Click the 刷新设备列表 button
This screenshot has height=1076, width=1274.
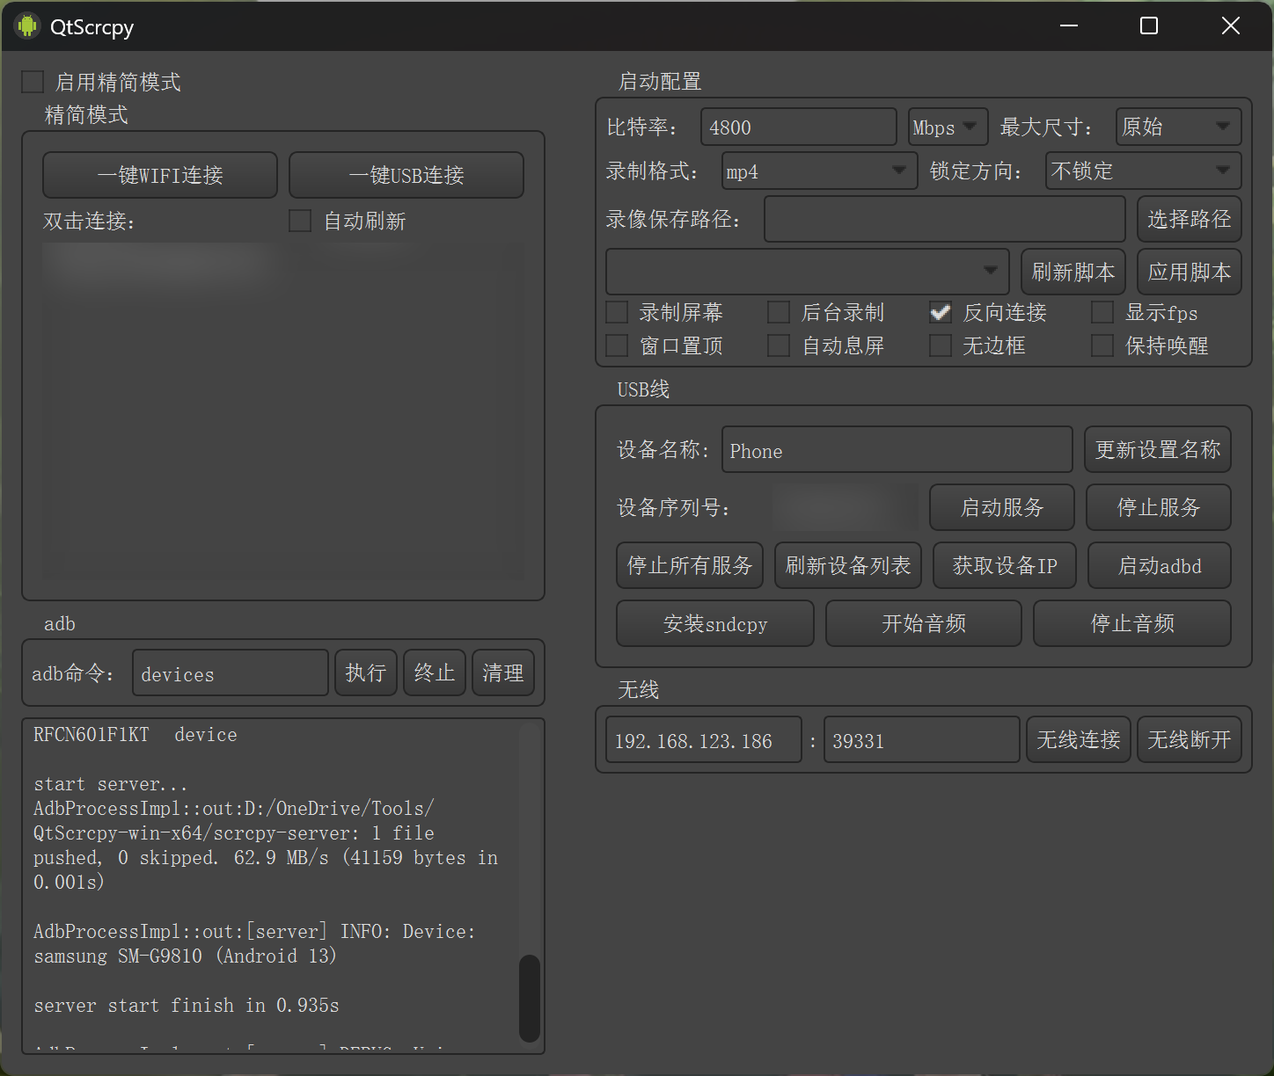point(848,565)
